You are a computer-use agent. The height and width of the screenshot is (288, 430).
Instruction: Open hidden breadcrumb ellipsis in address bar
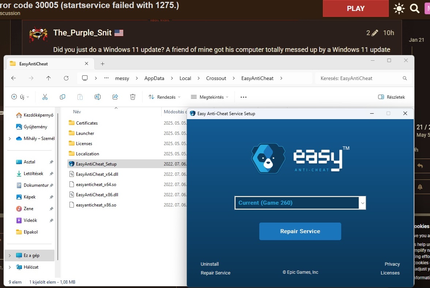pos(106,78)
